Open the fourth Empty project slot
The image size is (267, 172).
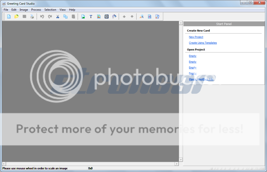pyautogui.click(x=193, y=73)
